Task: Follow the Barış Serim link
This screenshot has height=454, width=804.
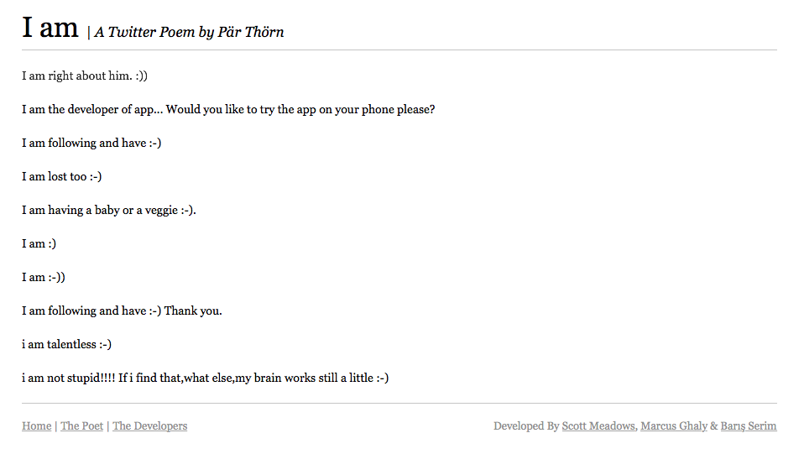Action: [x=748, y=425]
